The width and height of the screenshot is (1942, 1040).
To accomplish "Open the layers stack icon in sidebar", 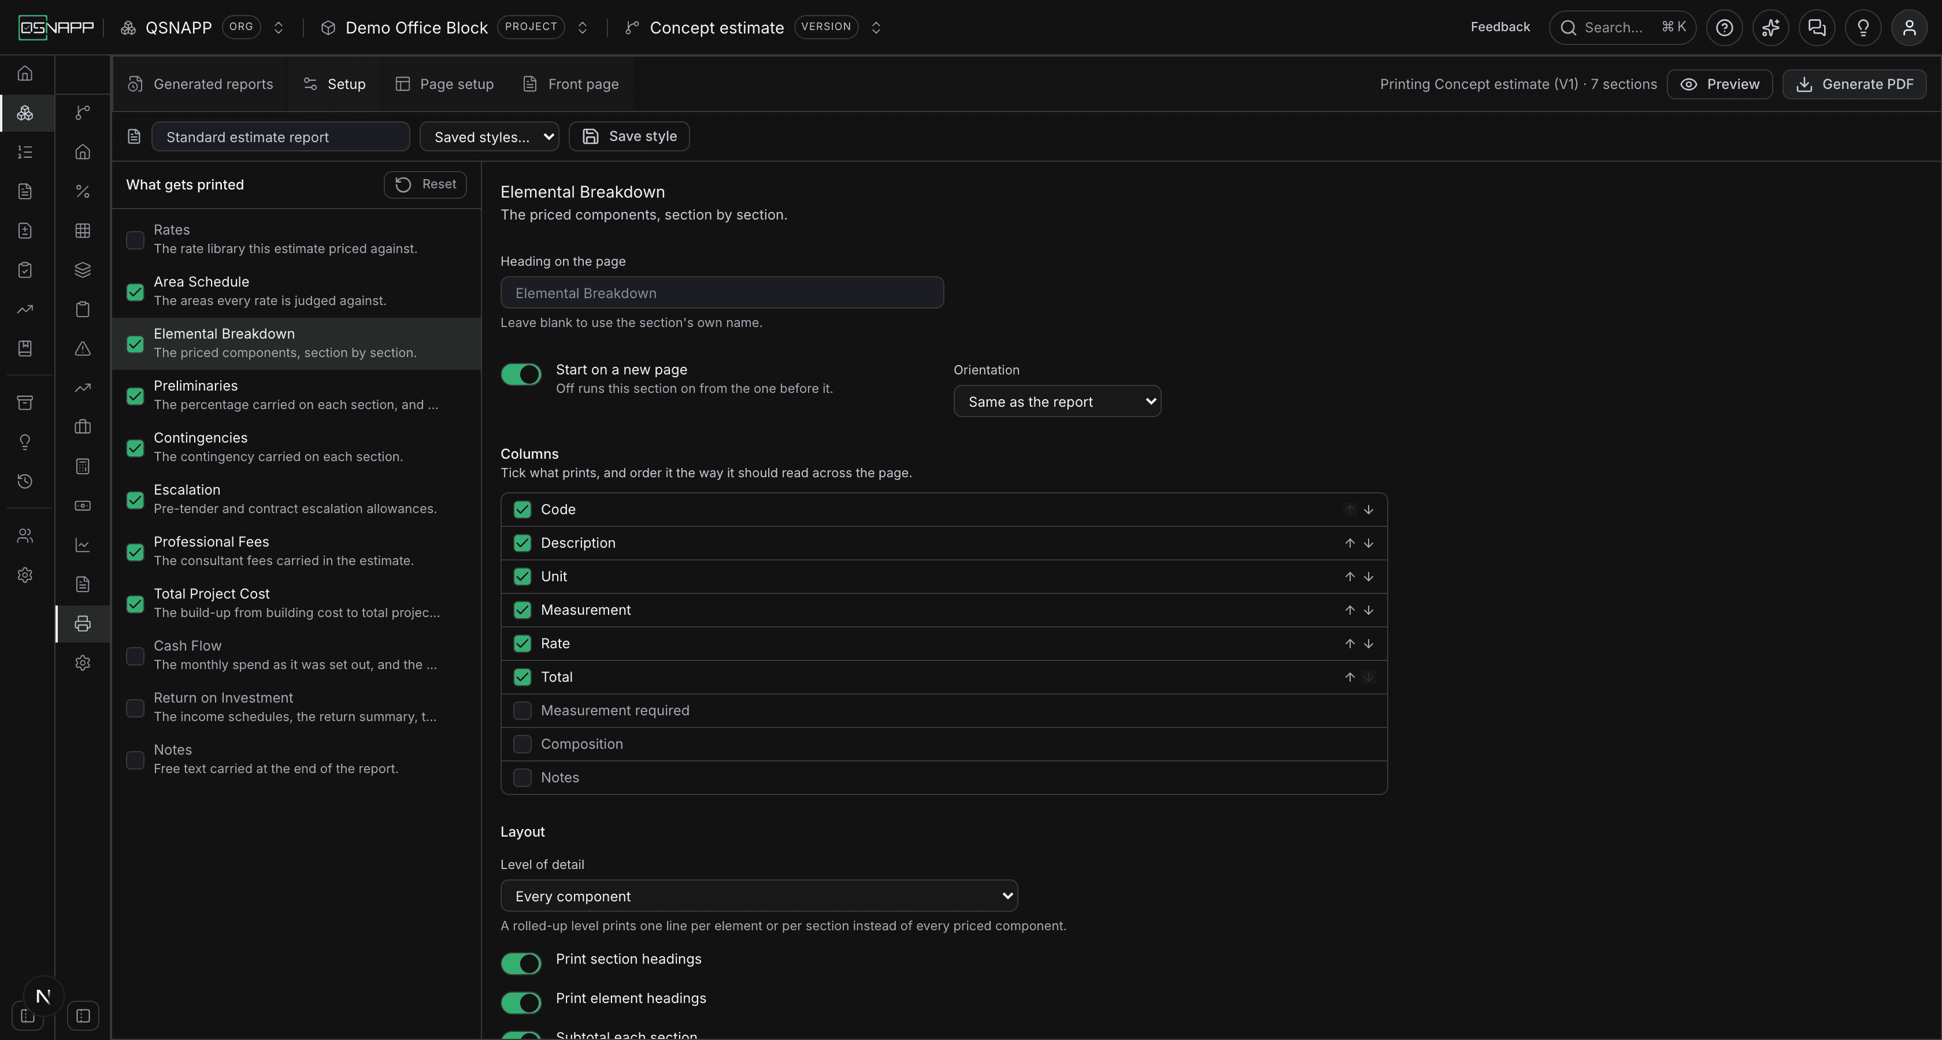I will [x=83, y=270].
